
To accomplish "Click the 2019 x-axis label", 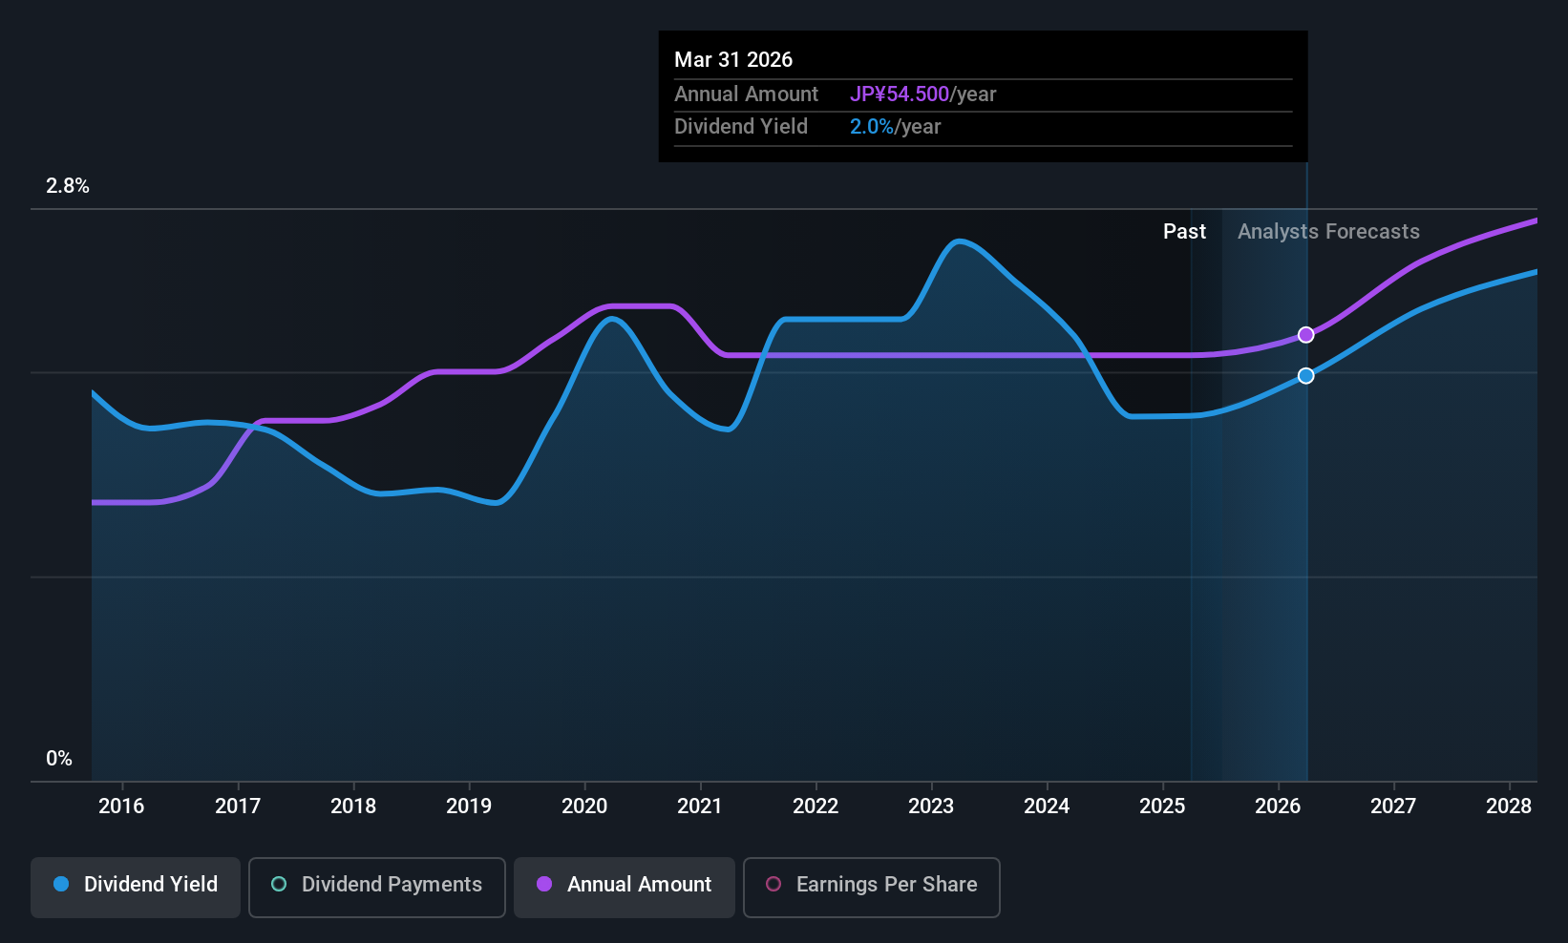I will pos(469,807).
